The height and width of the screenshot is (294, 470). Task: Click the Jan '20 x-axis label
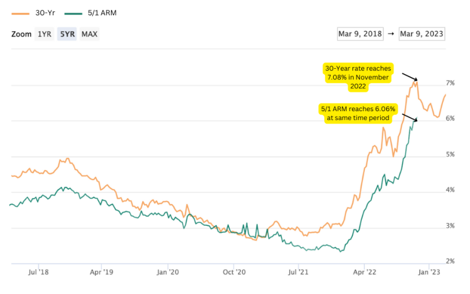[x=169, y=272]
